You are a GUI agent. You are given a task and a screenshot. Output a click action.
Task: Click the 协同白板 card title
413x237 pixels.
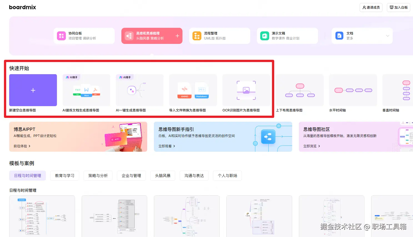(x=75, y=33)
